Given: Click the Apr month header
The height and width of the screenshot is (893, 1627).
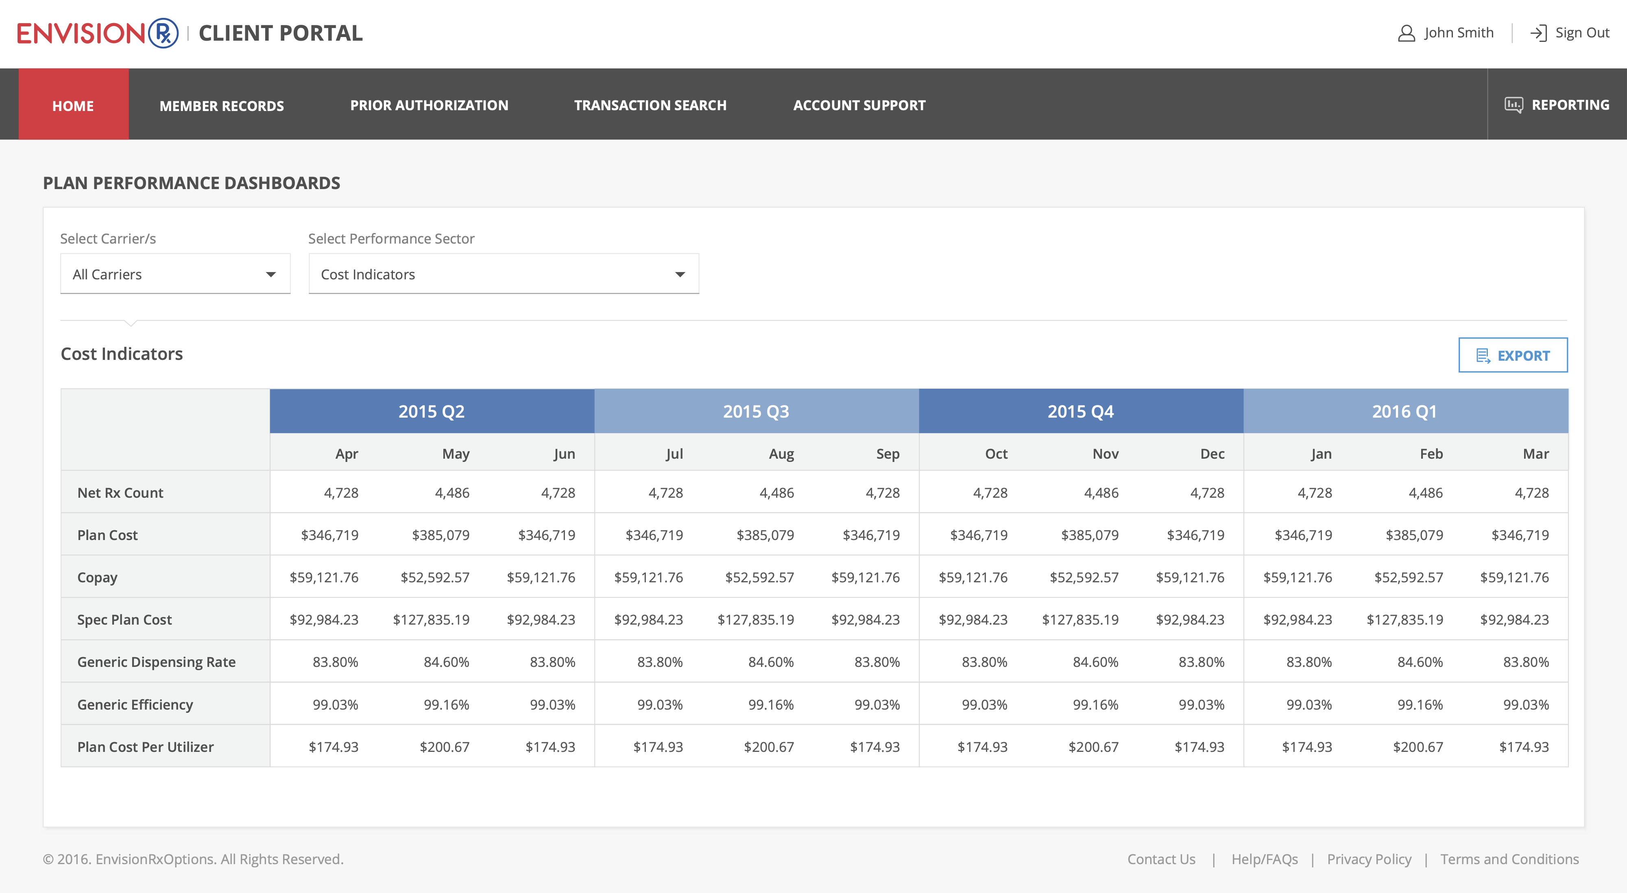Looking at the screenshot, I should pyautogui.click(x=347, y=453).
